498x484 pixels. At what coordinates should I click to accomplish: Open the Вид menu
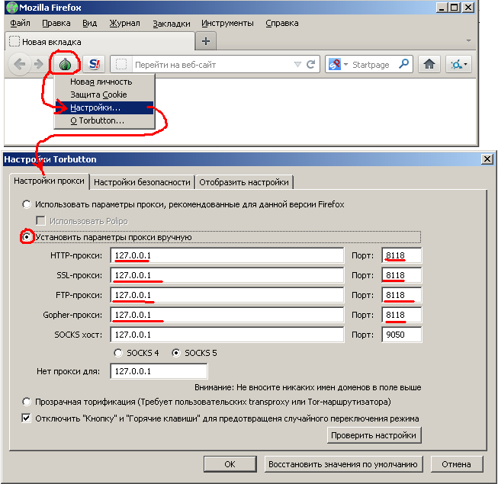pyautogui.click(x=89, y=23)
